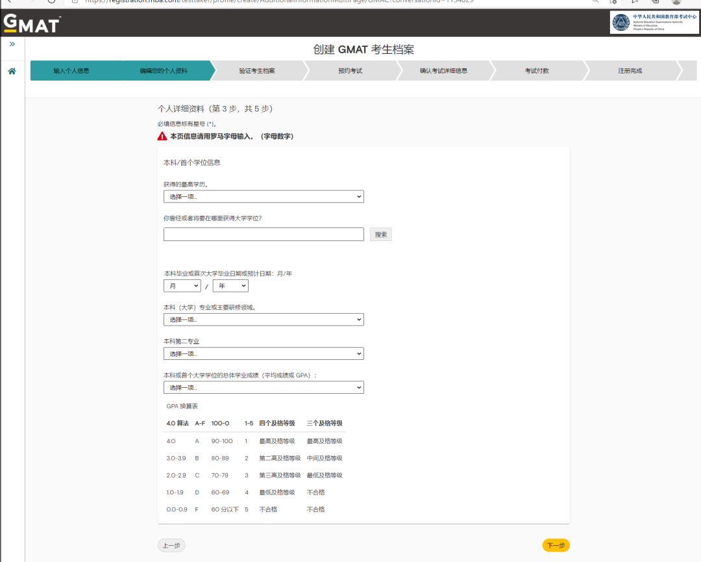
Task: Click the GPA 换算表 label
Action: (182, 406)
